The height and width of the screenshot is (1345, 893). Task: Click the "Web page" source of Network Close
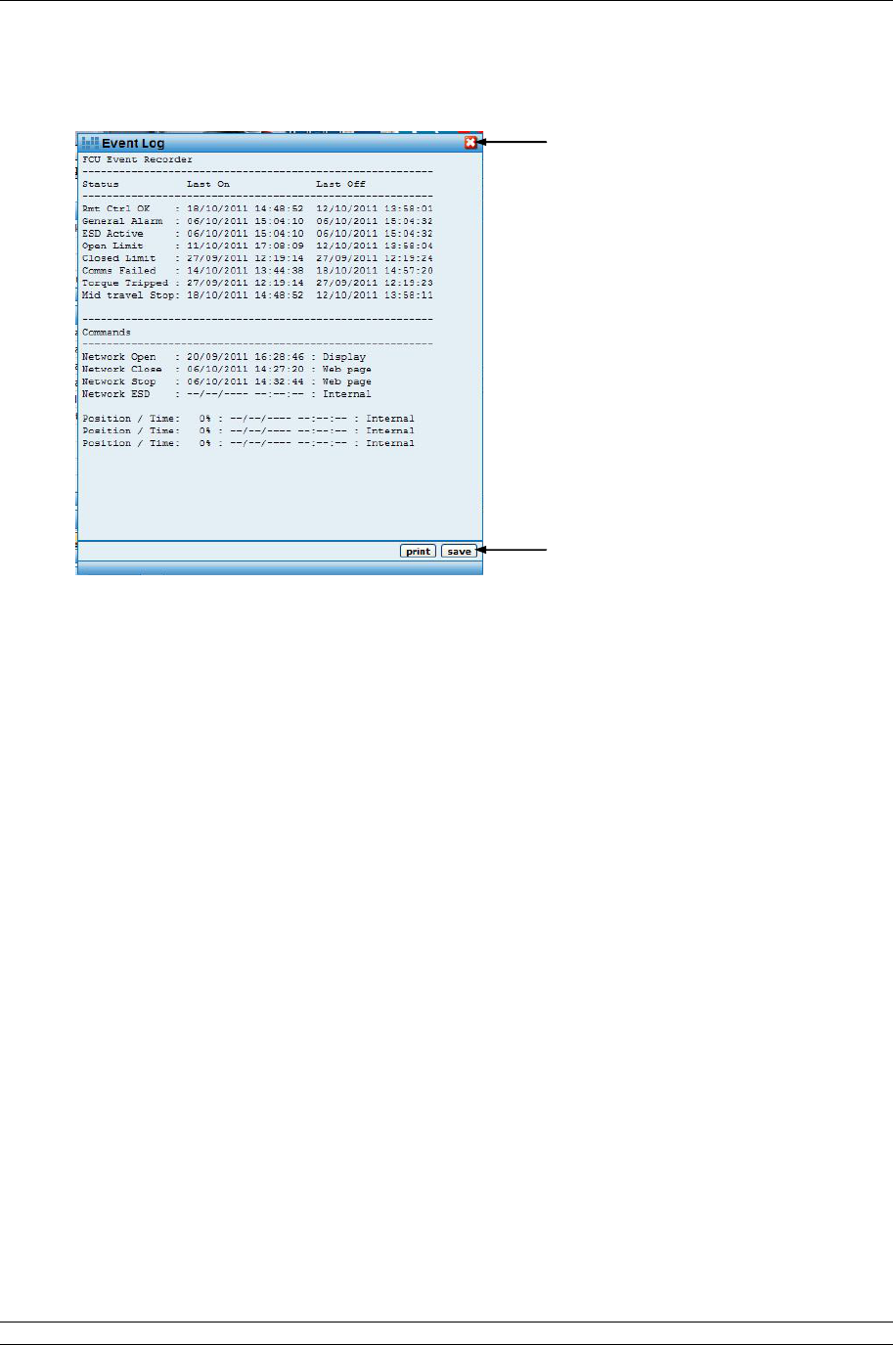pos(347,370)
